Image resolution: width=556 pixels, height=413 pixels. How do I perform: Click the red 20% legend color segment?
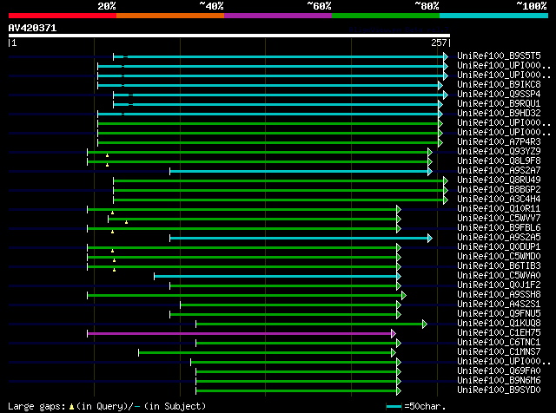[x=63, y=16]
